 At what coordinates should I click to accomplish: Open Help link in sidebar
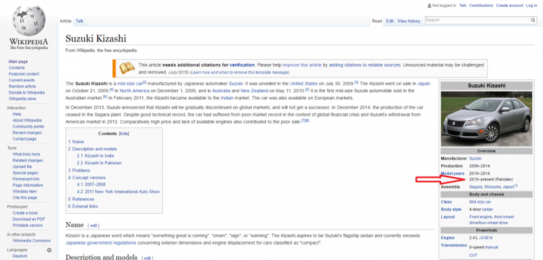pyautogui.click(x=17, y=114)
